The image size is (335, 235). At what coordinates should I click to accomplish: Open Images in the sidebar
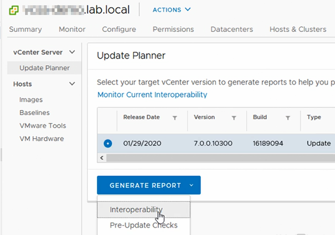(31, 100)
